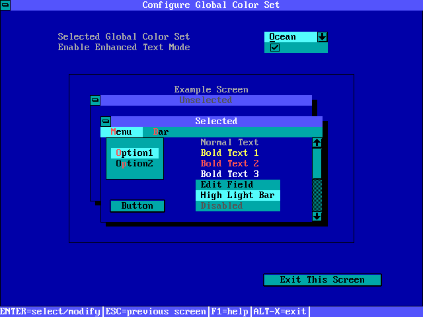Select Option1 in the example list
Screen dimensions: 423x317
tap(134, 153)
